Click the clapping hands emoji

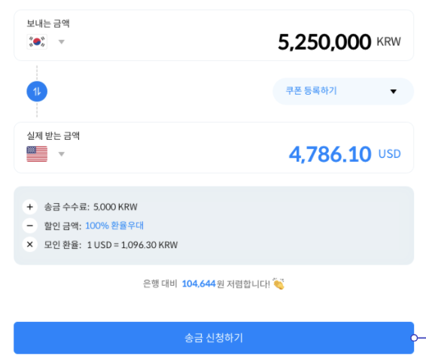[278, 284]
